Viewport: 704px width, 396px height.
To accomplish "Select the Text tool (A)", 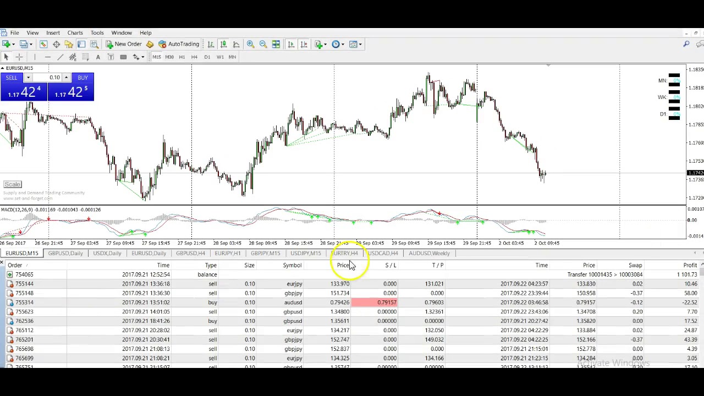I will point(98,57).
